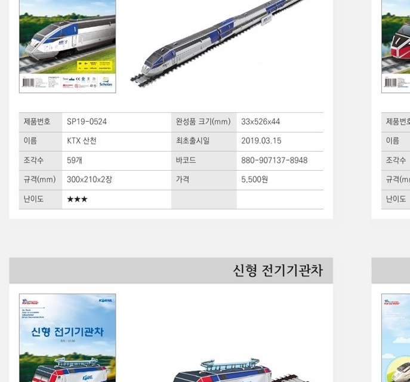Click the piece count 59개 cell
Image resolution: width=410 pixels, height=382 pixels.
(116, 161)
